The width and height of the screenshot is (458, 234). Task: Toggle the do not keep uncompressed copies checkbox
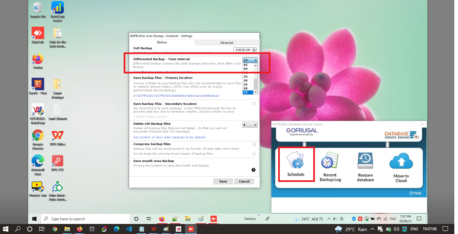pos(254,154)
